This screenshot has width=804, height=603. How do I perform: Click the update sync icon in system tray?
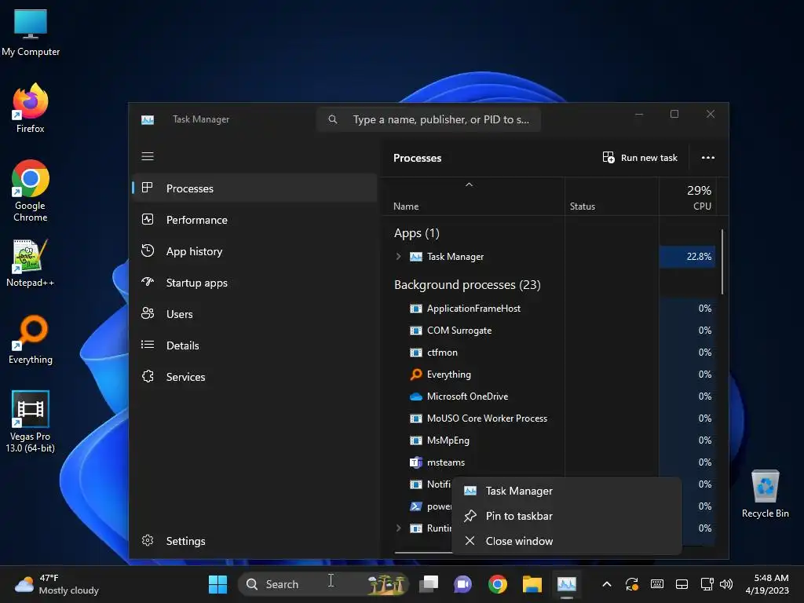click(632, 584)
